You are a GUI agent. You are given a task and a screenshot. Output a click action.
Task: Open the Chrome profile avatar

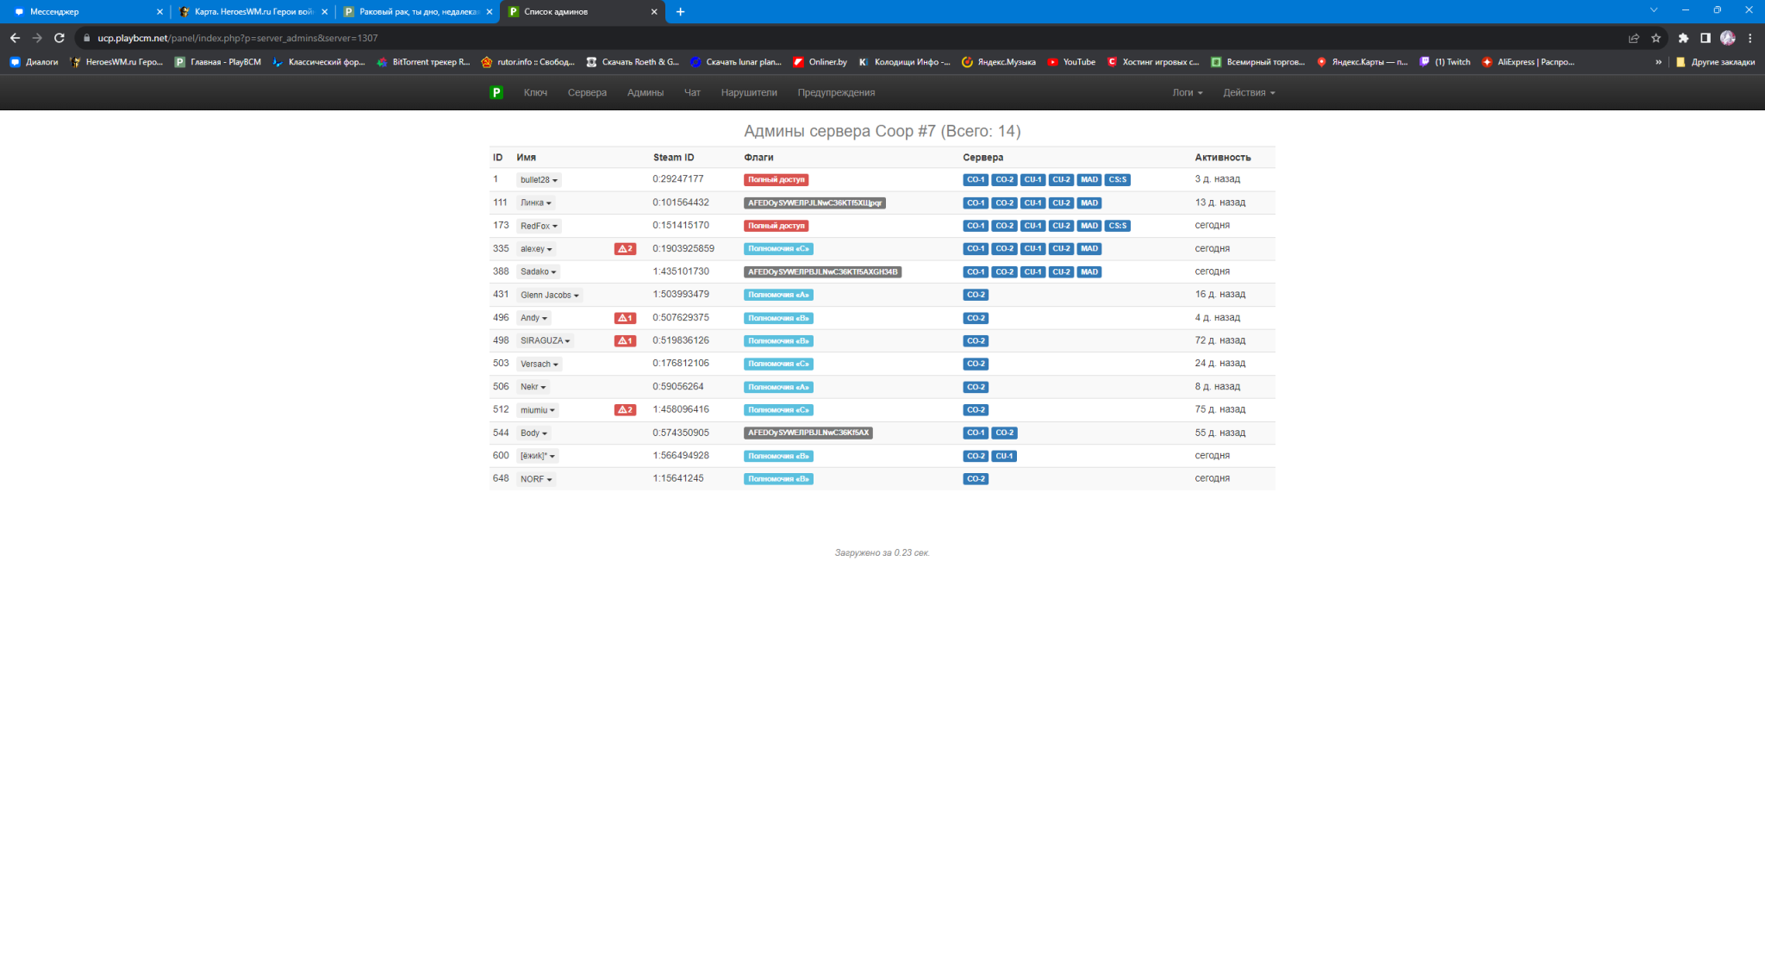click(1728, 38)
